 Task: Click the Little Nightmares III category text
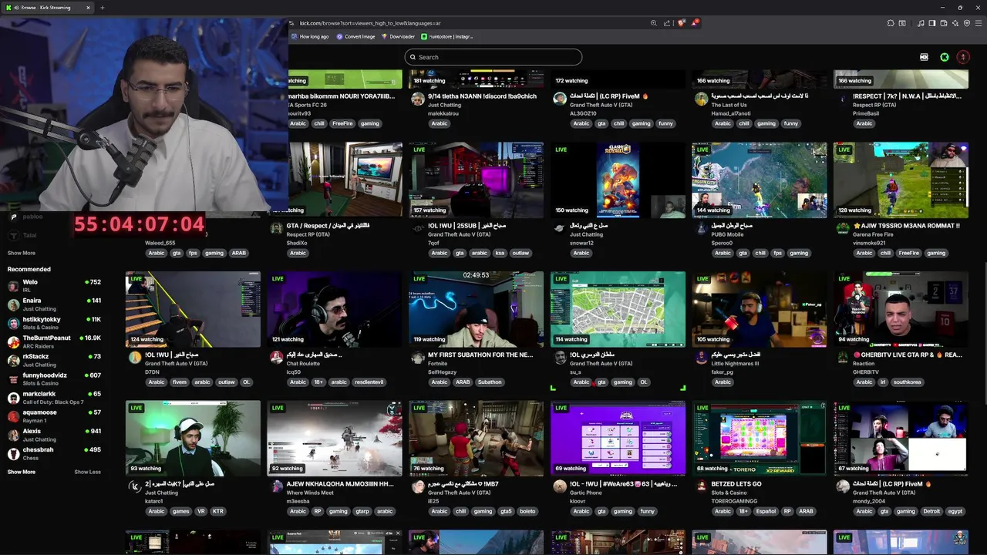click(x=735, y=363)
